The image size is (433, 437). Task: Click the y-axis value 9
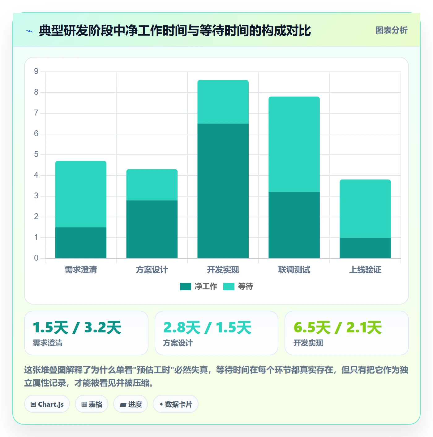[x=36, y=71]
